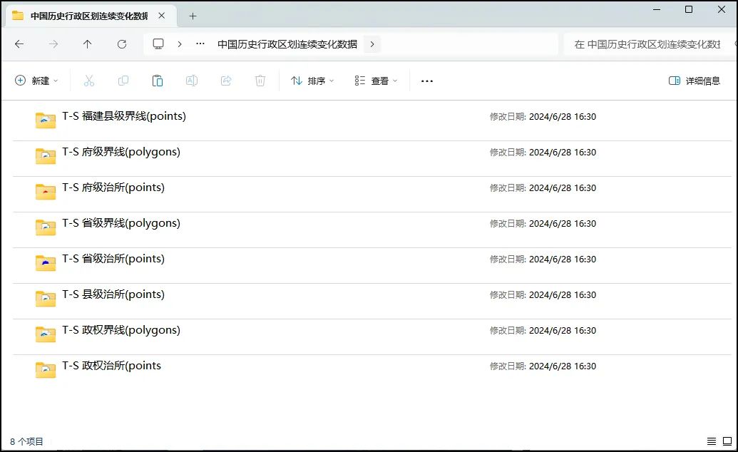This screenshot has height=452, width=738.
Task: Expand the chevron after the folder breadcrumb
Action: (x=372, y=44)
